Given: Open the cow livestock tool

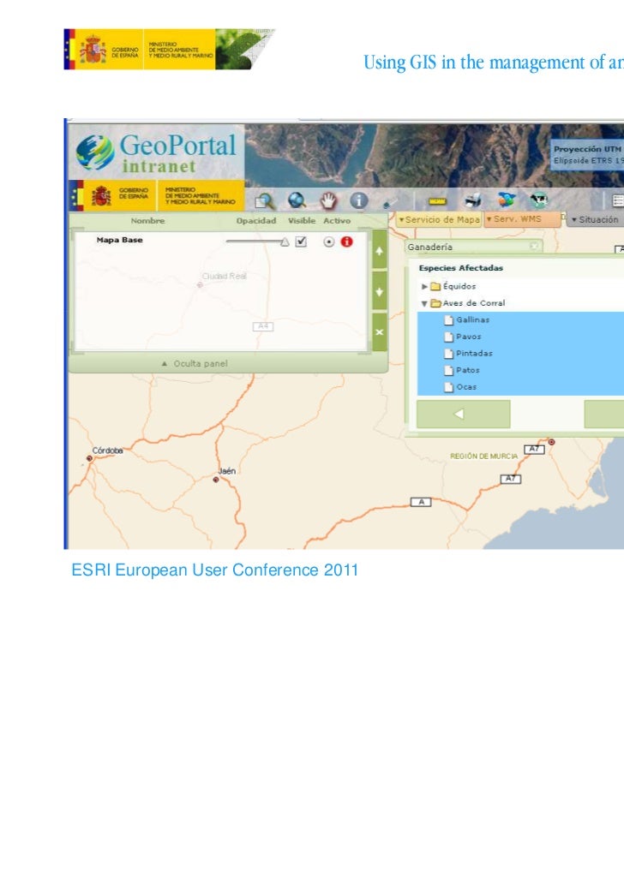Looking at the screenshot, I should pyautogui.click(x=539, y=200).
